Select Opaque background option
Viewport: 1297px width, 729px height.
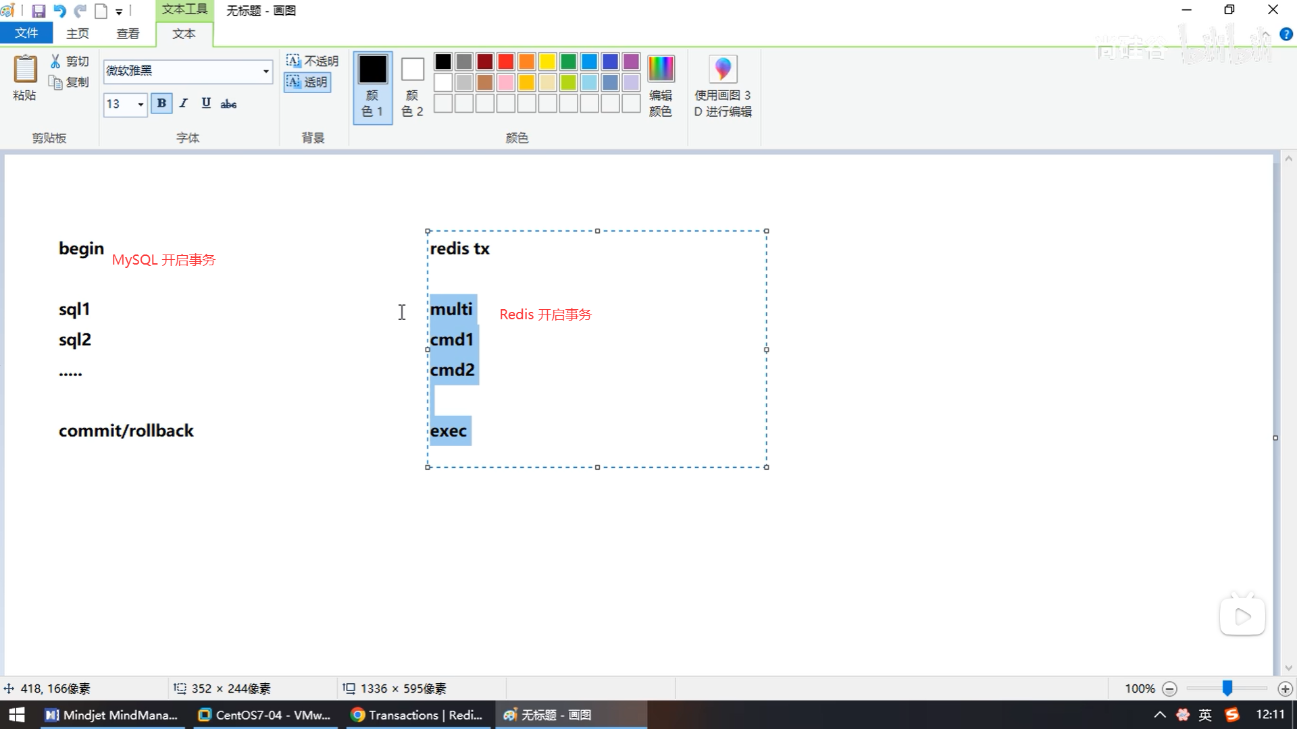click(311, 61)
